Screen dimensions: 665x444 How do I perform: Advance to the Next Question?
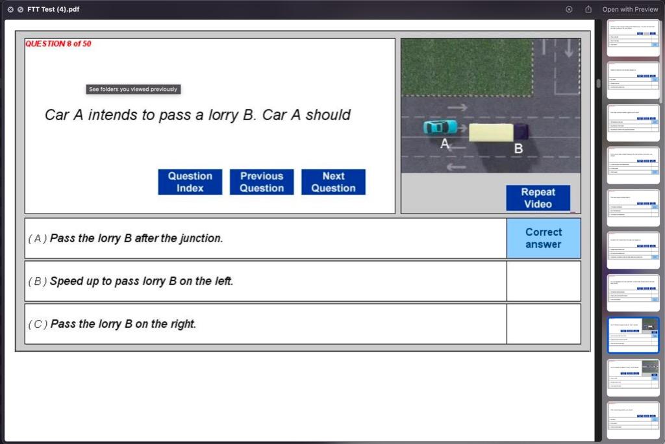pos(333,182)
